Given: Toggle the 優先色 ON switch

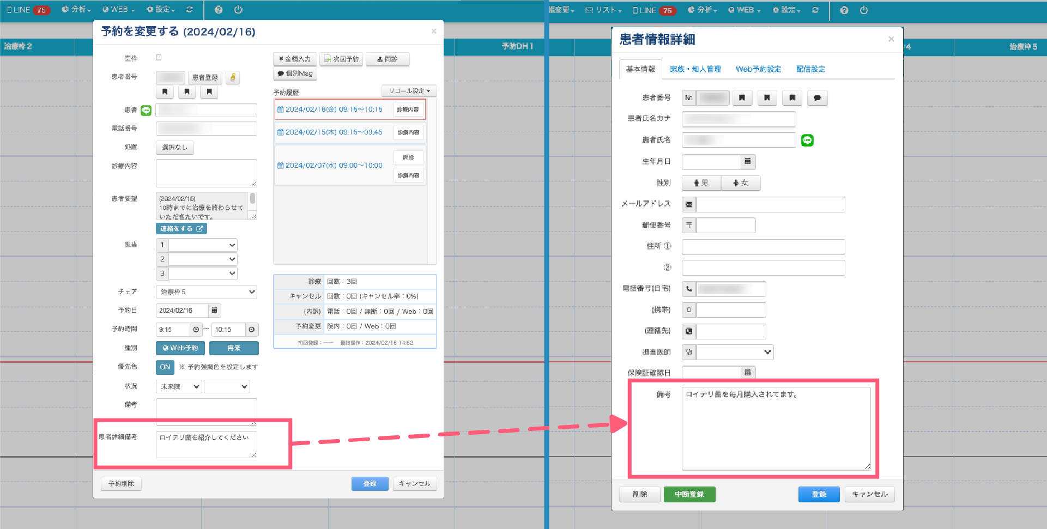Looking at the screenshot, I should point(165,367).
